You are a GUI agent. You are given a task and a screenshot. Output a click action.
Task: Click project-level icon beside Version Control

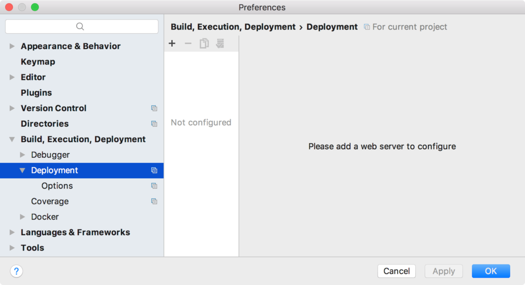click(x=154, y=108)
